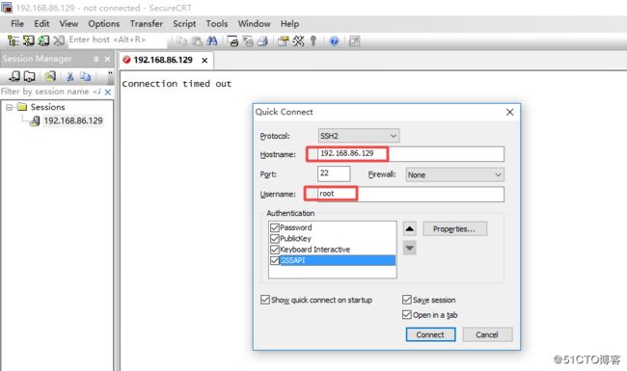Open Help via blue question mark icon
Viewport: 627px width, 371px height.
coord(334,41)
